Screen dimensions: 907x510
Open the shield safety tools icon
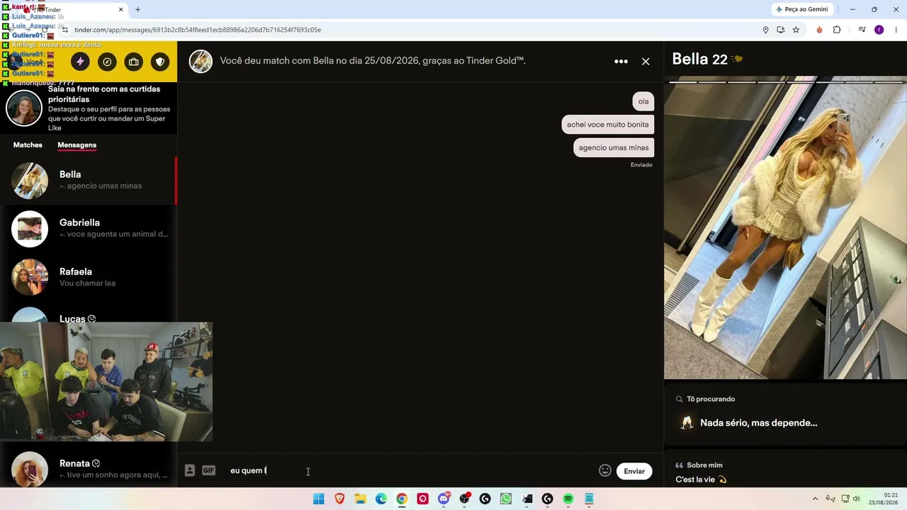(160, 62)
